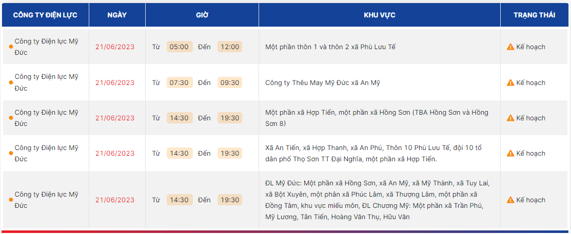Click the orange bullet in the Thêu May row
Screen dimensions: 571x234
[11, 82]
